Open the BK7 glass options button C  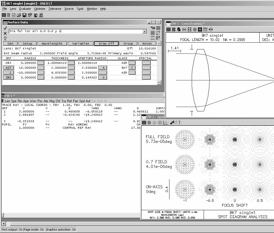(x=132, y=68)
